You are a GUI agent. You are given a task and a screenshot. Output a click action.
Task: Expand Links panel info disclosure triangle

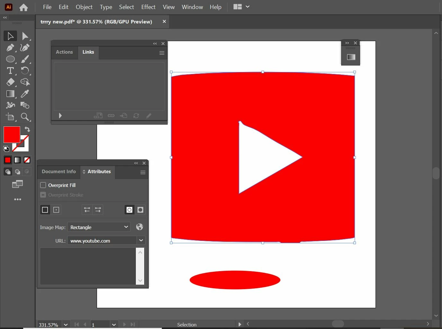point(60,116)
